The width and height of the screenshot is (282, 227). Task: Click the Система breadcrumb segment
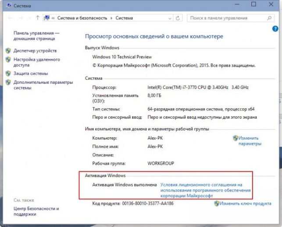[x=124, y=18]
